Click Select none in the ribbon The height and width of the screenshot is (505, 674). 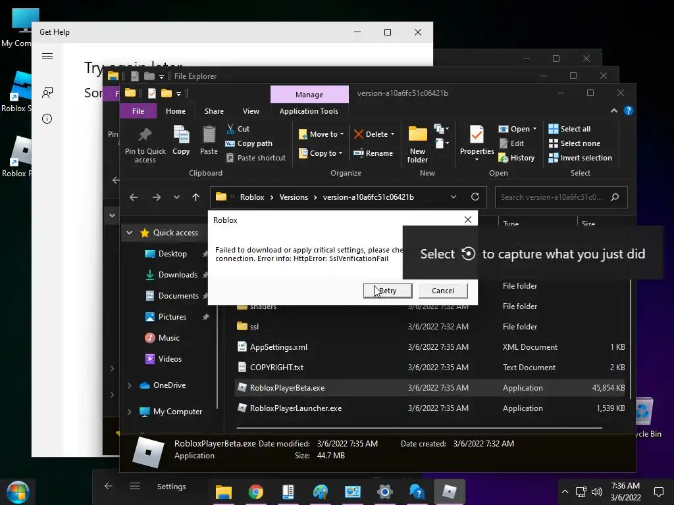(574, 143)
